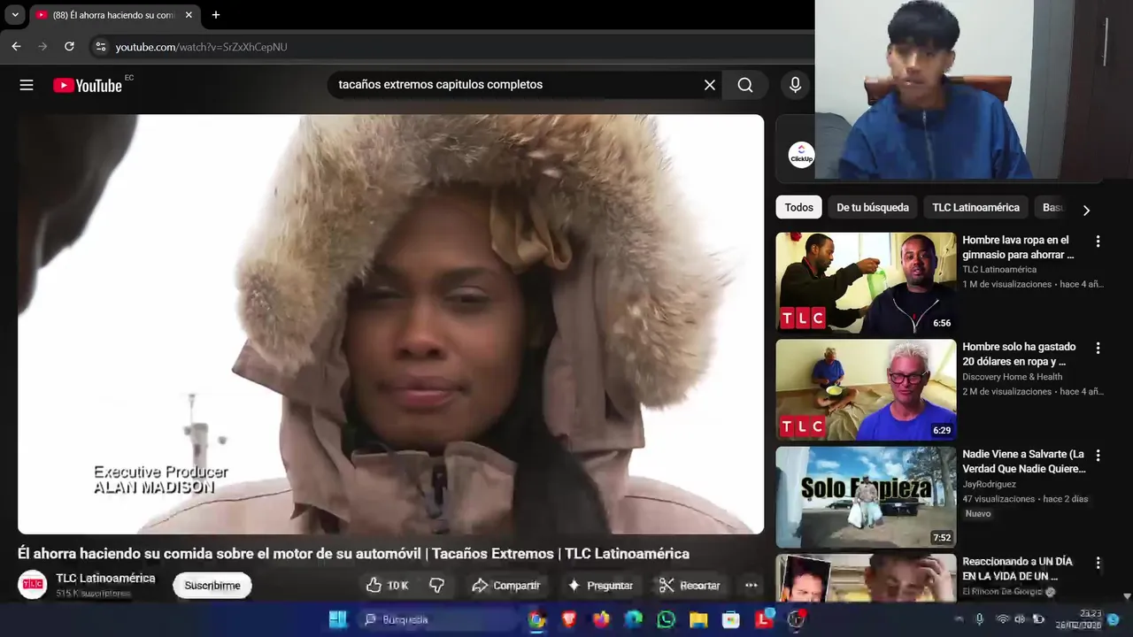Screen dimensions: 1133x637
Task: Open more actions ellipsis under video
Action: click(751, 586)
